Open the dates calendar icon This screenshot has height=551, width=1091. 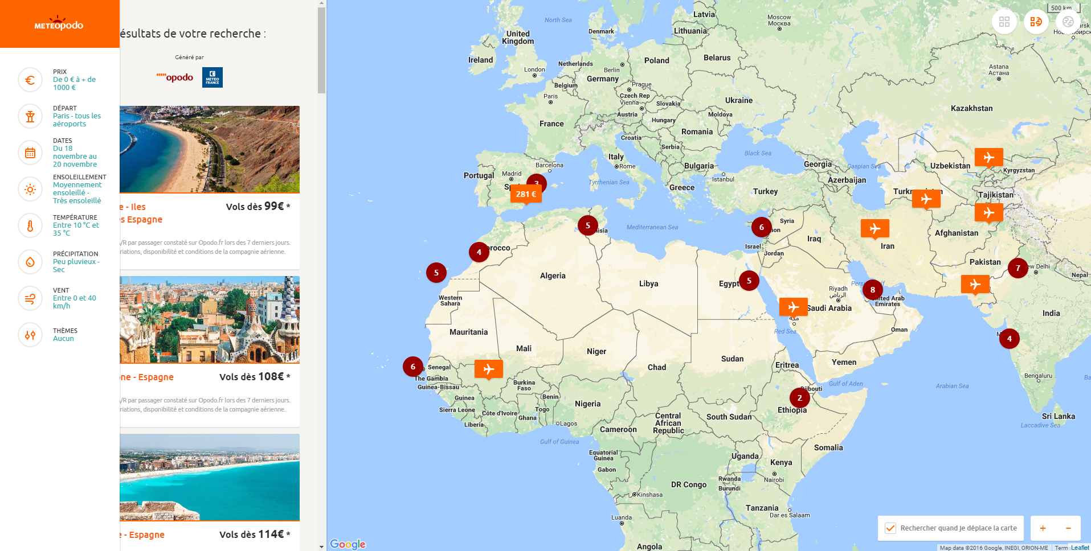30,153
